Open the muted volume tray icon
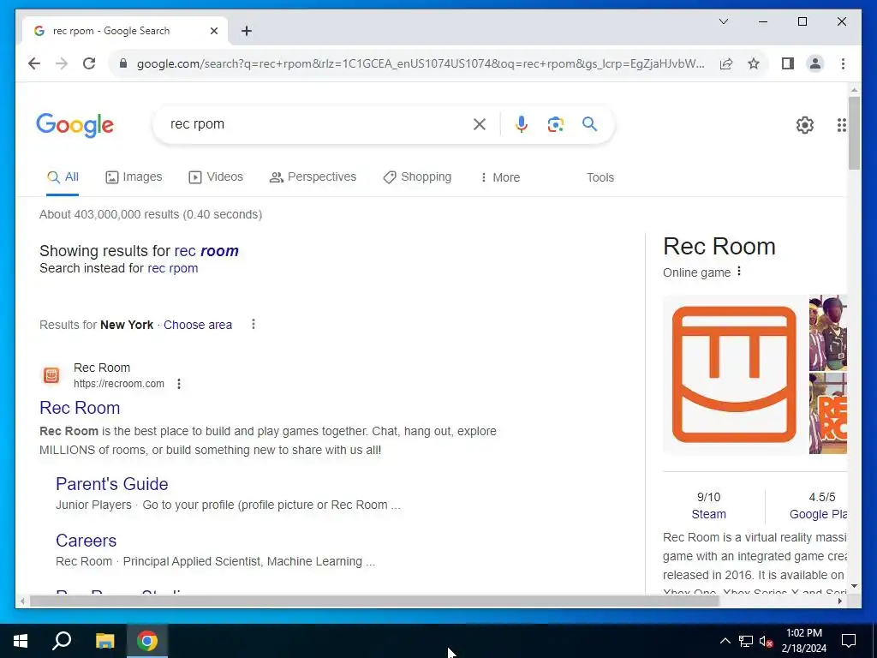This screenshot has width=877, height=658. (x=766, y=641)
